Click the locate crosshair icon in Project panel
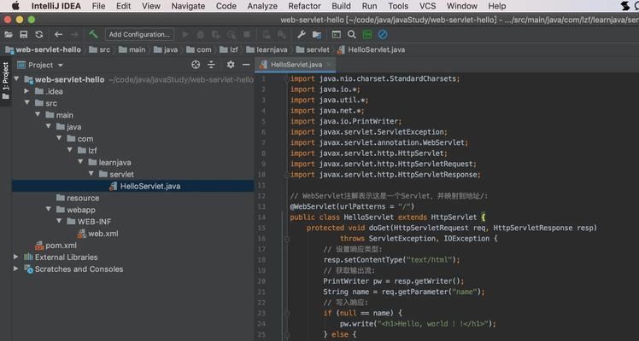This screenshot has width=639, height=341. click(196, 65)
